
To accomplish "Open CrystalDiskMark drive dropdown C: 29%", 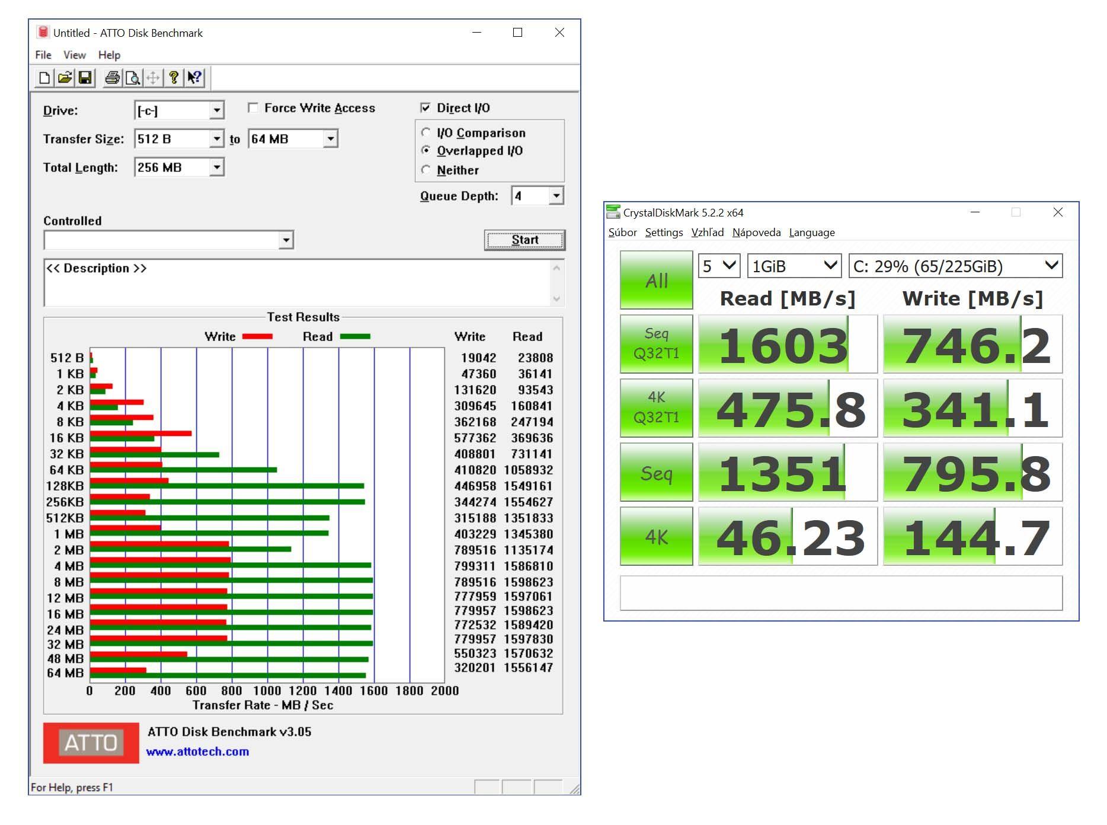I will tap(955, 266).
